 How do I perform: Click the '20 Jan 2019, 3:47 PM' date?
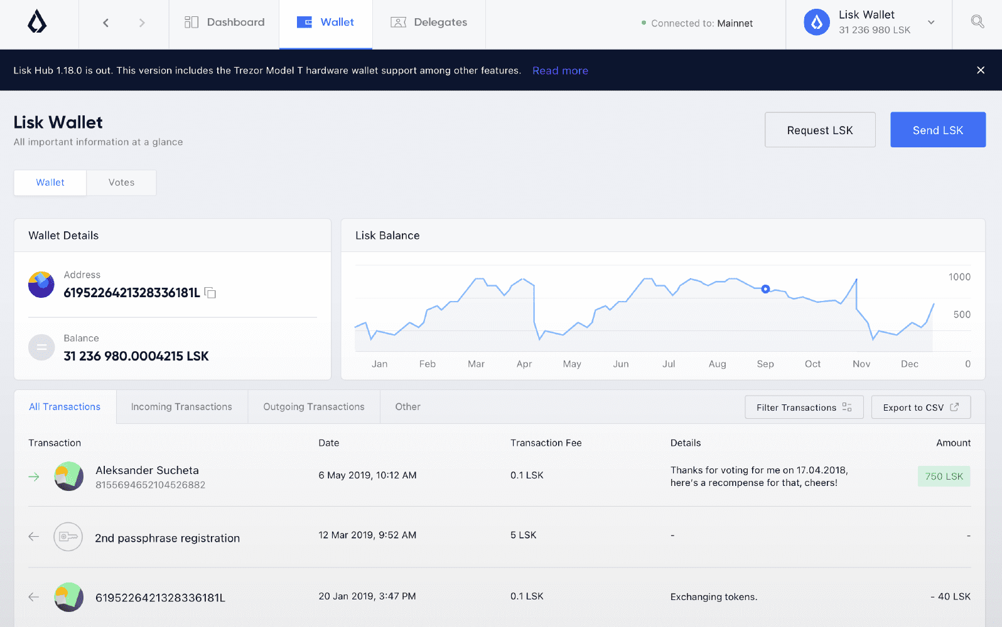coord(367,596)
